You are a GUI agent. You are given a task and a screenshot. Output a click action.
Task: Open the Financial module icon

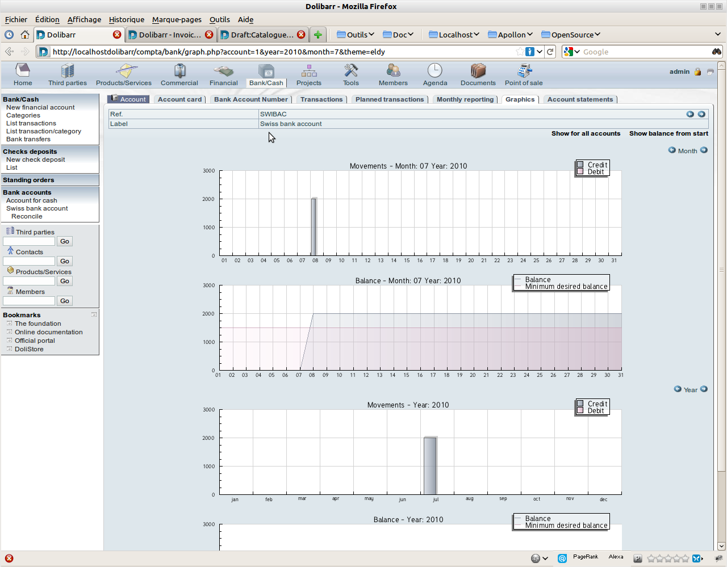[224, 70]
